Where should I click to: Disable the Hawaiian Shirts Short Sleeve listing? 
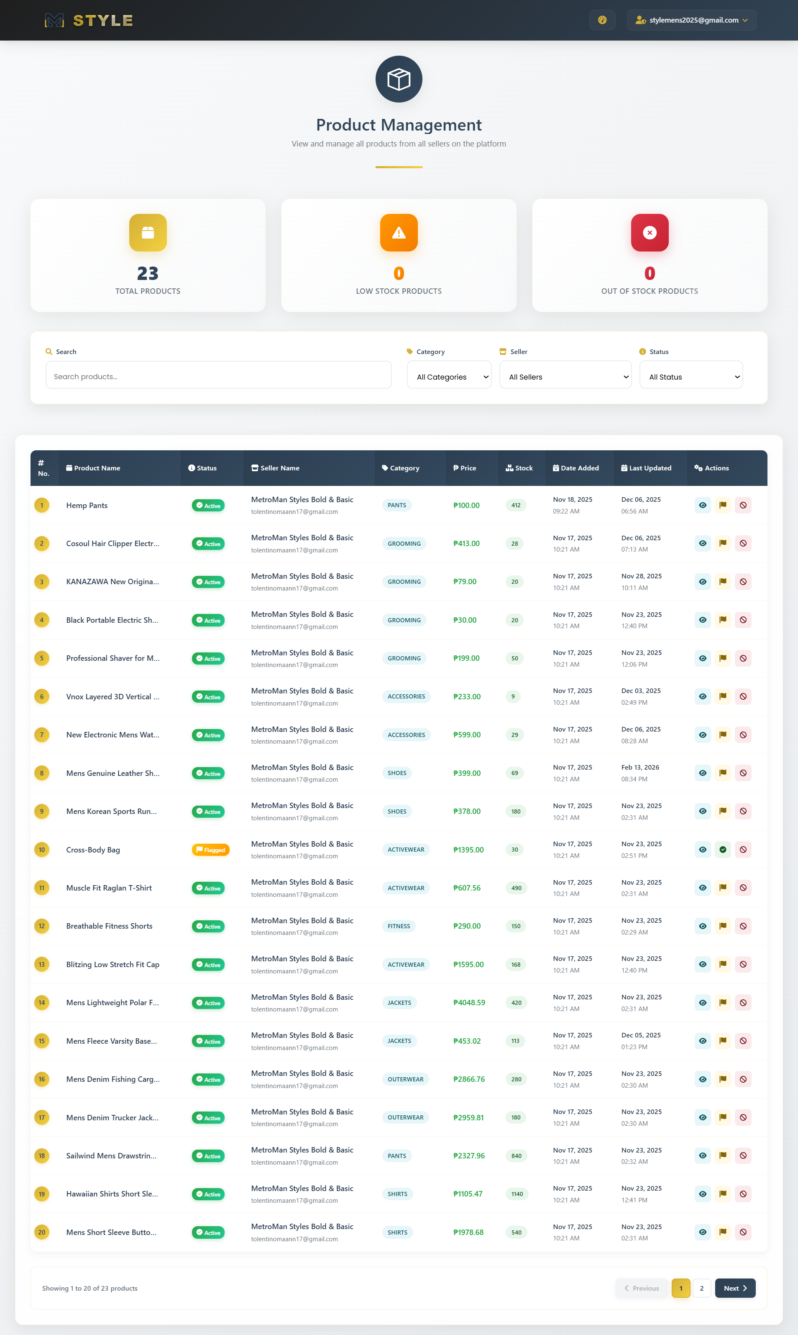click(743, 1194)
